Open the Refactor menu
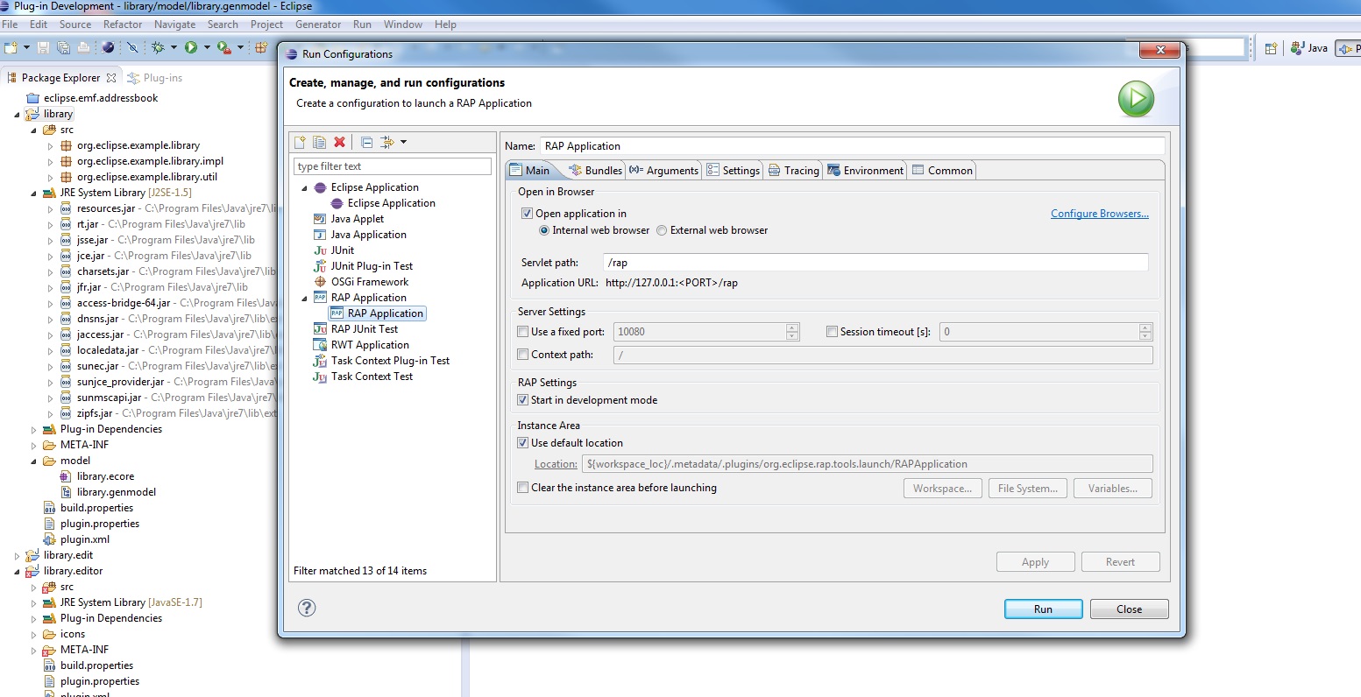The height and width of the screenshot is (697, 1361). tap(123, 25)
